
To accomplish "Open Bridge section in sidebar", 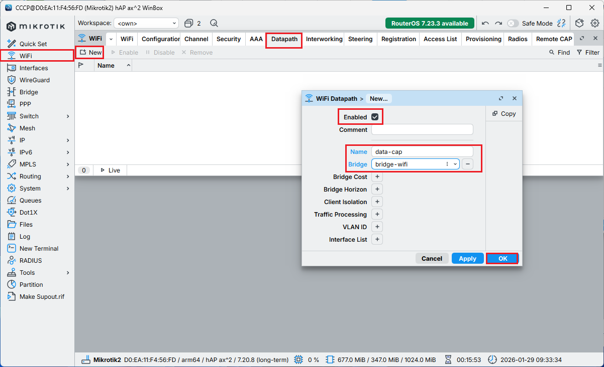I will pos(29,92).
